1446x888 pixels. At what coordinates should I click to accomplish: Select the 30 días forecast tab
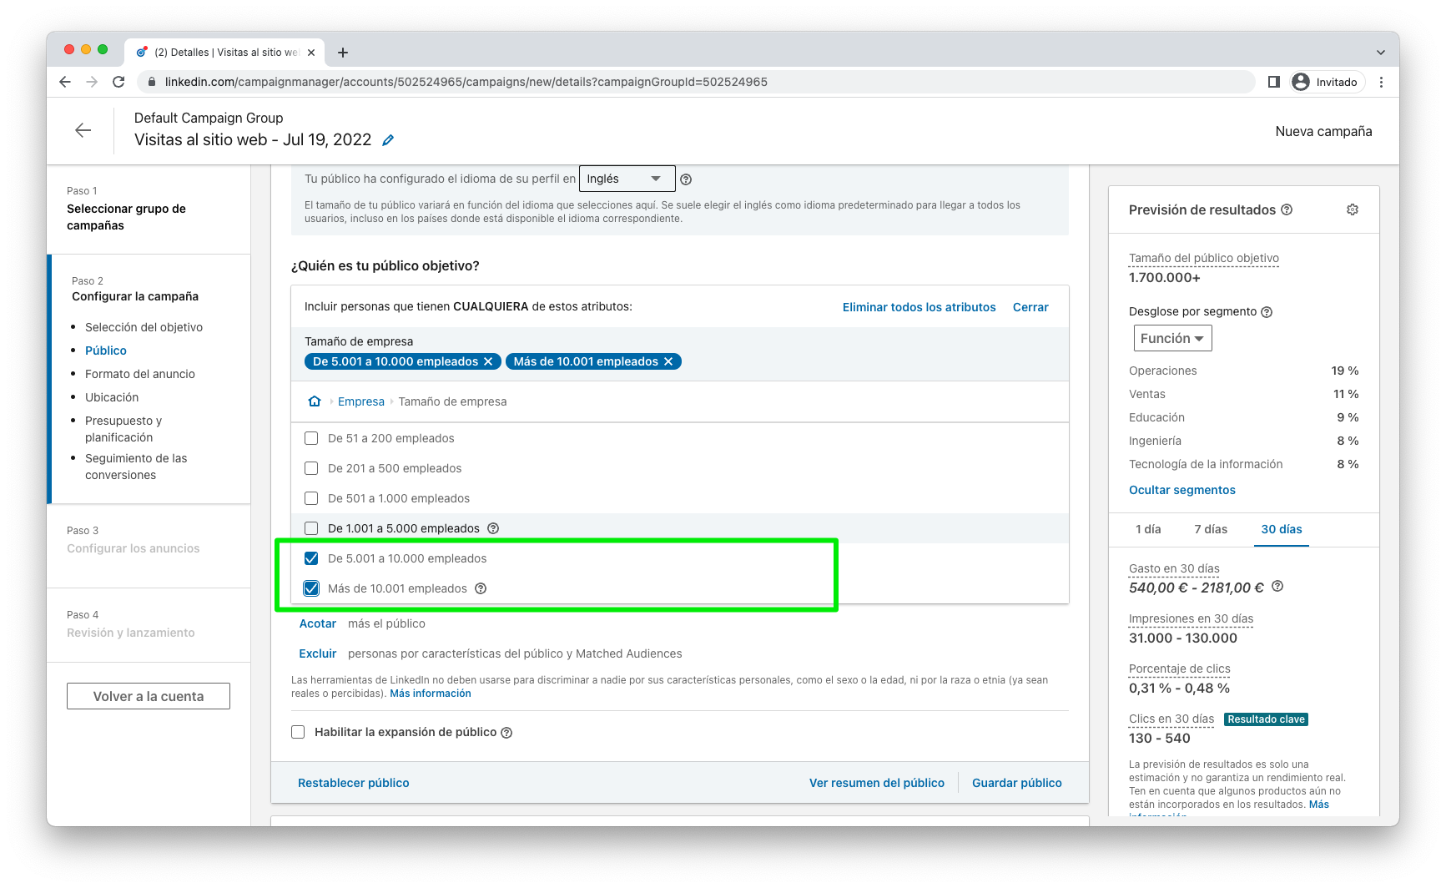(x=1282, y=529)
